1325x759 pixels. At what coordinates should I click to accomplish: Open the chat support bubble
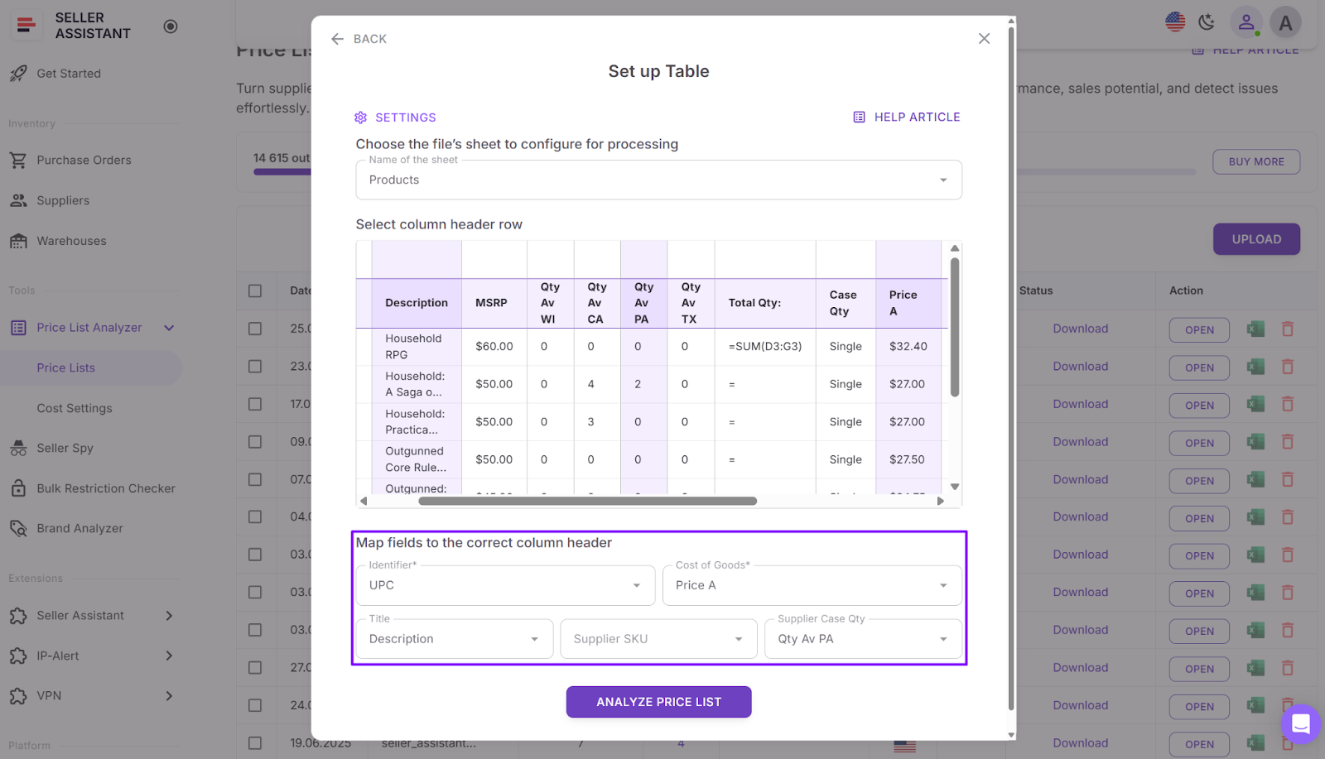1300,724
